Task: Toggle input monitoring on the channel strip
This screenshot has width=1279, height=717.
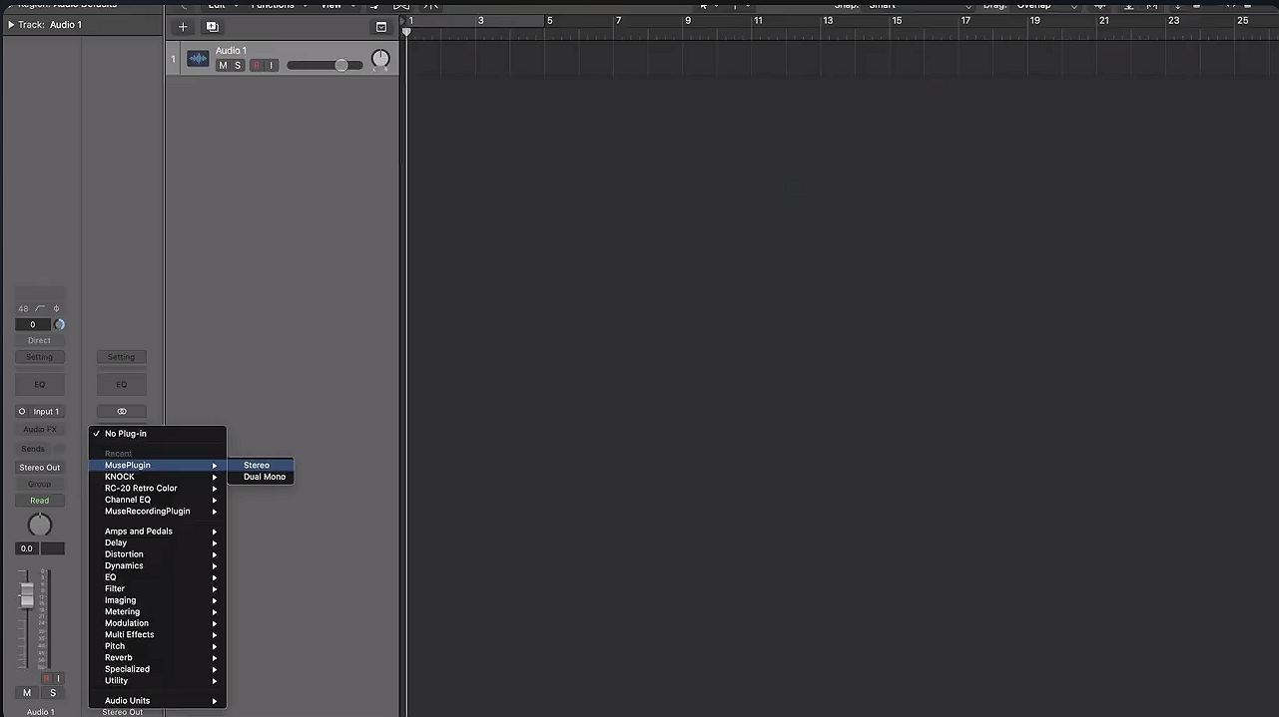Action: coord(58,678)
